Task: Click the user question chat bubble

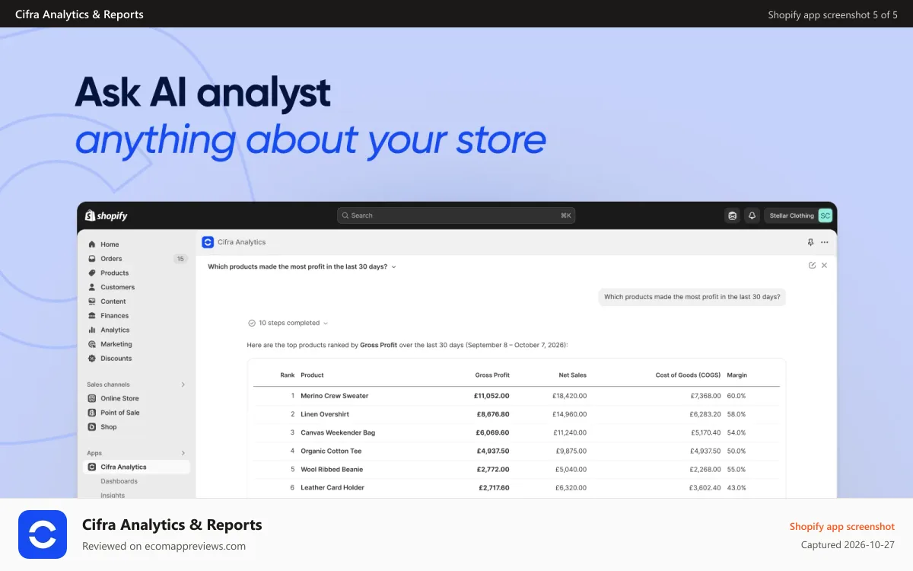Action: click(692, 297)
